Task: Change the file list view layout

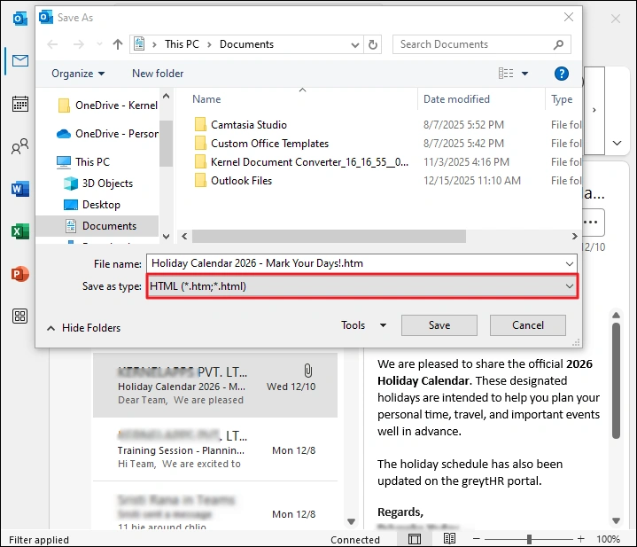Action: coord(506,74)
